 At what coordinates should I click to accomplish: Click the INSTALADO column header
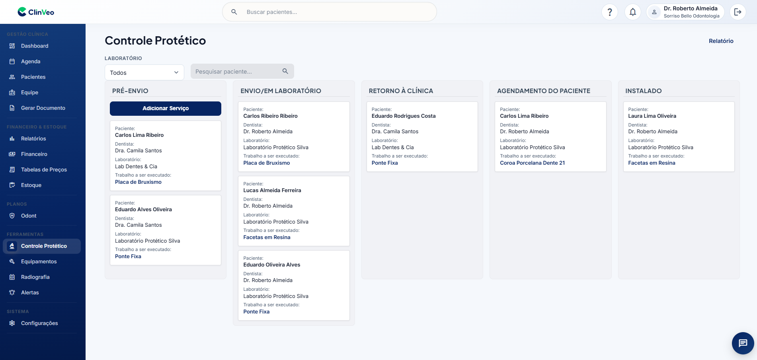(643, 91)
